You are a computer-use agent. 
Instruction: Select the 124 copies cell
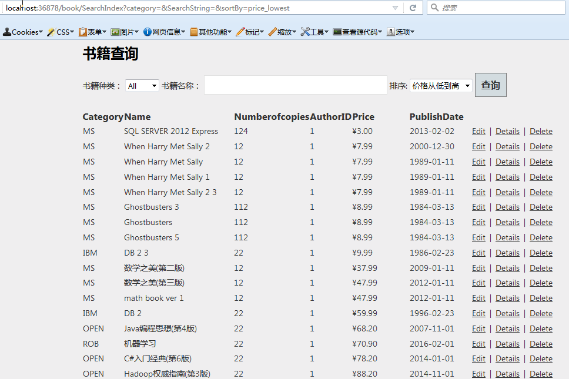241,131
